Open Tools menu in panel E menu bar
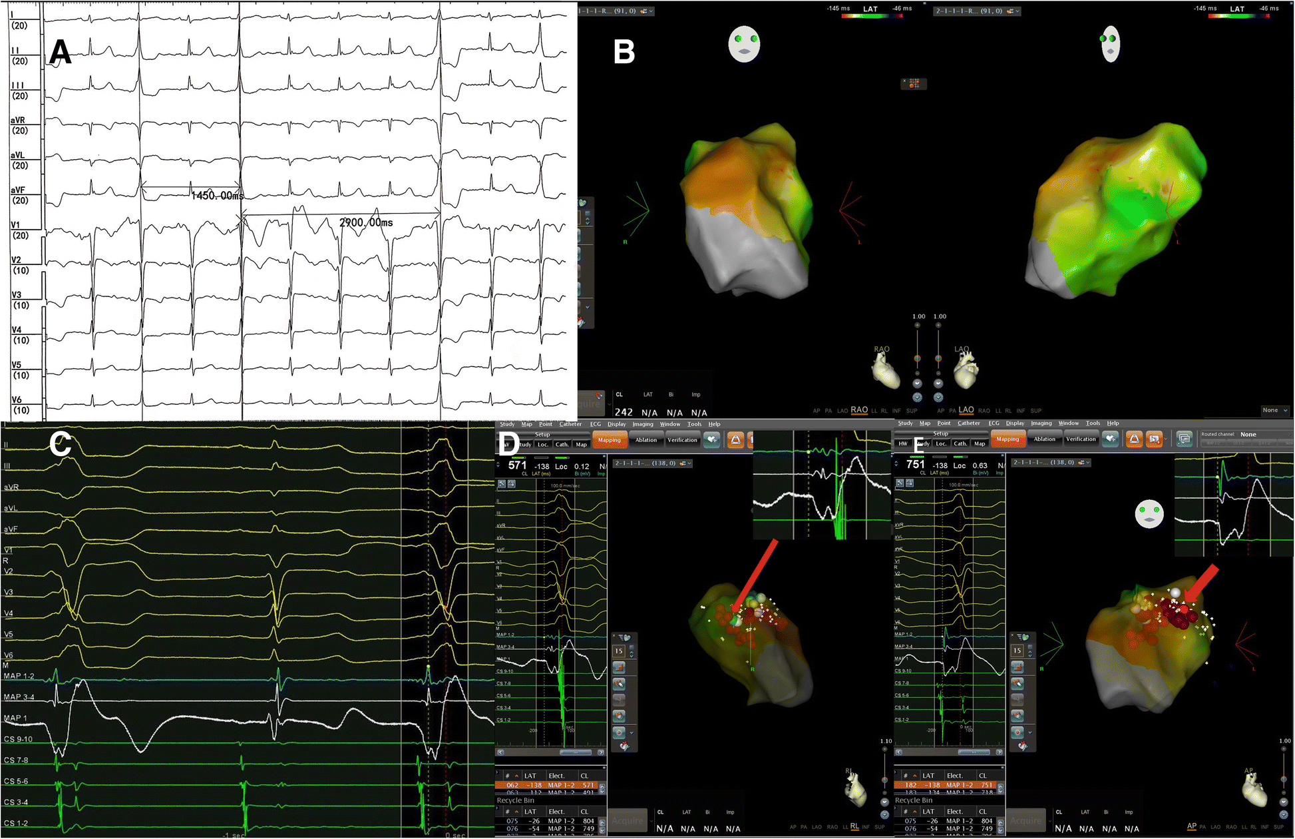1295x839 pixels. [1093, 423]
